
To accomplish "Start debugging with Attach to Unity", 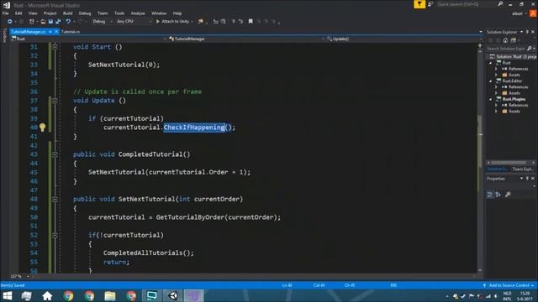I will click(x=172, y=22).
